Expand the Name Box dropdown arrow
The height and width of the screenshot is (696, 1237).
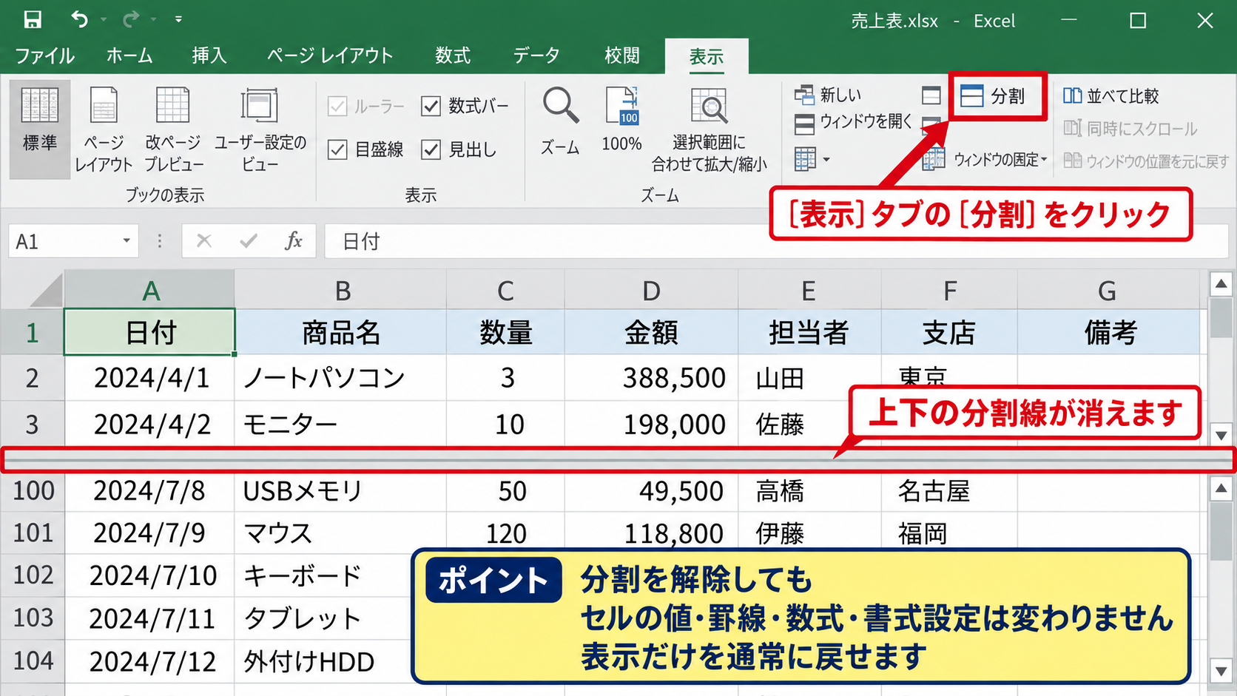(x=127, y=241)
